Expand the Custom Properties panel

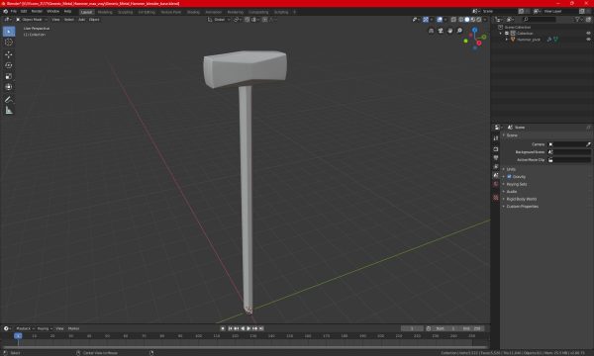[x=522, y=207]
